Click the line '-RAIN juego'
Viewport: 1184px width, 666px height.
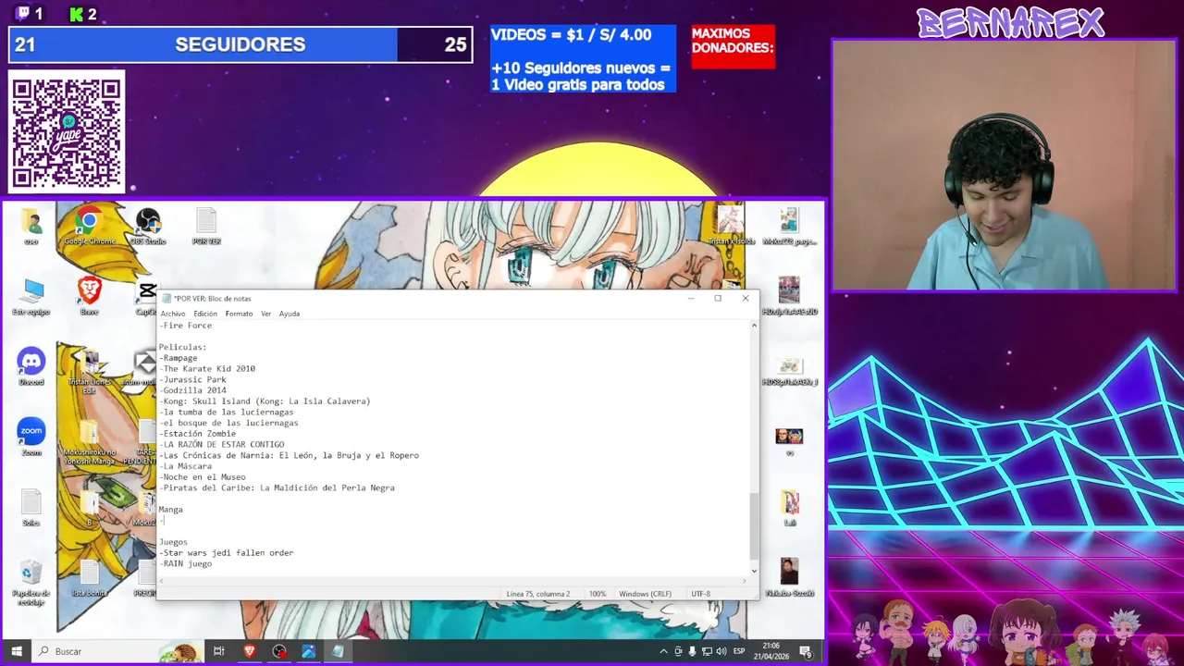pos(186,563)
